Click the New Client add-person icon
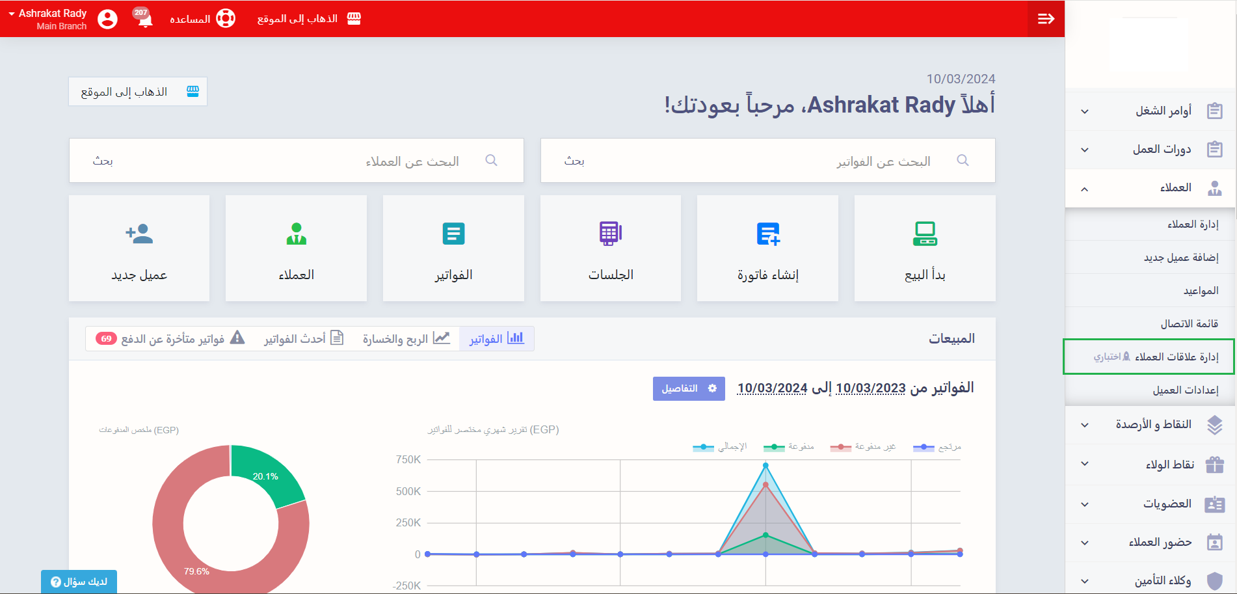The image size is (1237, 594). (139, 234)
